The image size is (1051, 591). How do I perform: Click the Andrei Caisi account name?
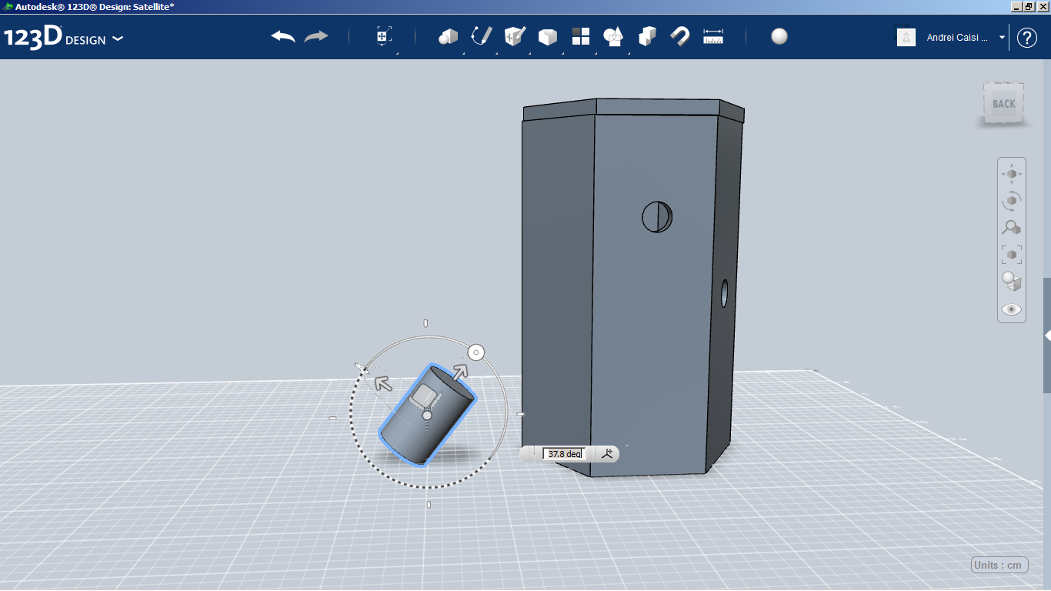957,37
